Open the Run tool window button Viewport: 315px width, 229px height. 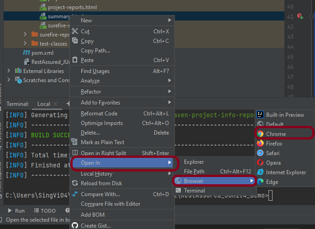point(16,211)
